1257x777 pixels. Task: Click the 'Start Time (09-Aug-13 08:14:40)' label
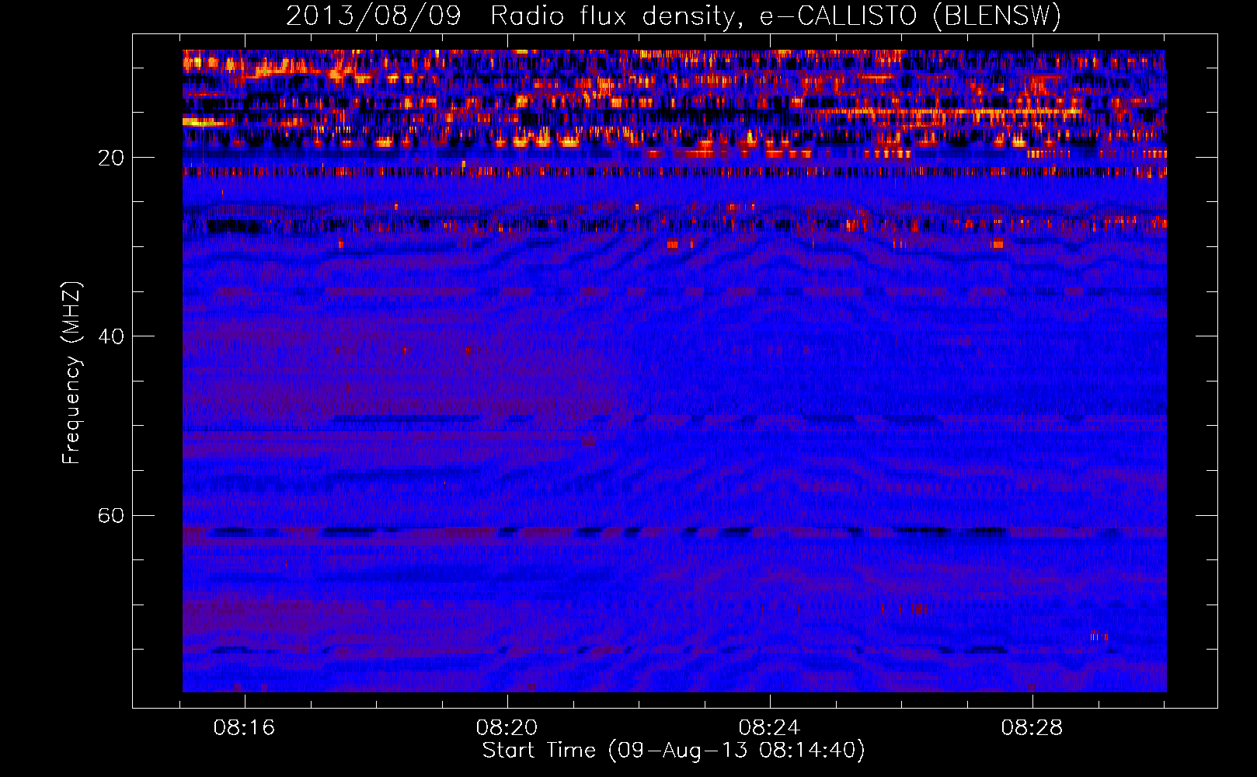tap(674, 751)
